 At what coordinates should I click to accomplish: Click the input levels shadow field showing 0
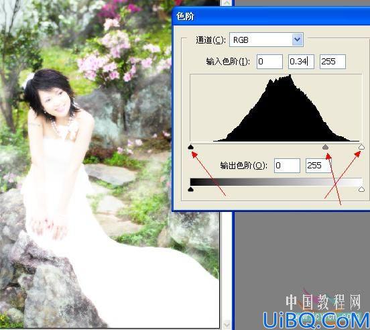pos(269,62)
